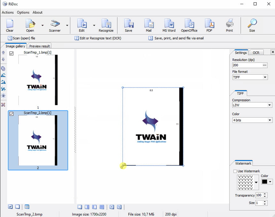
Task: Move selected image down in gallery
Action: pyautogui.click(x=3, y=59)
